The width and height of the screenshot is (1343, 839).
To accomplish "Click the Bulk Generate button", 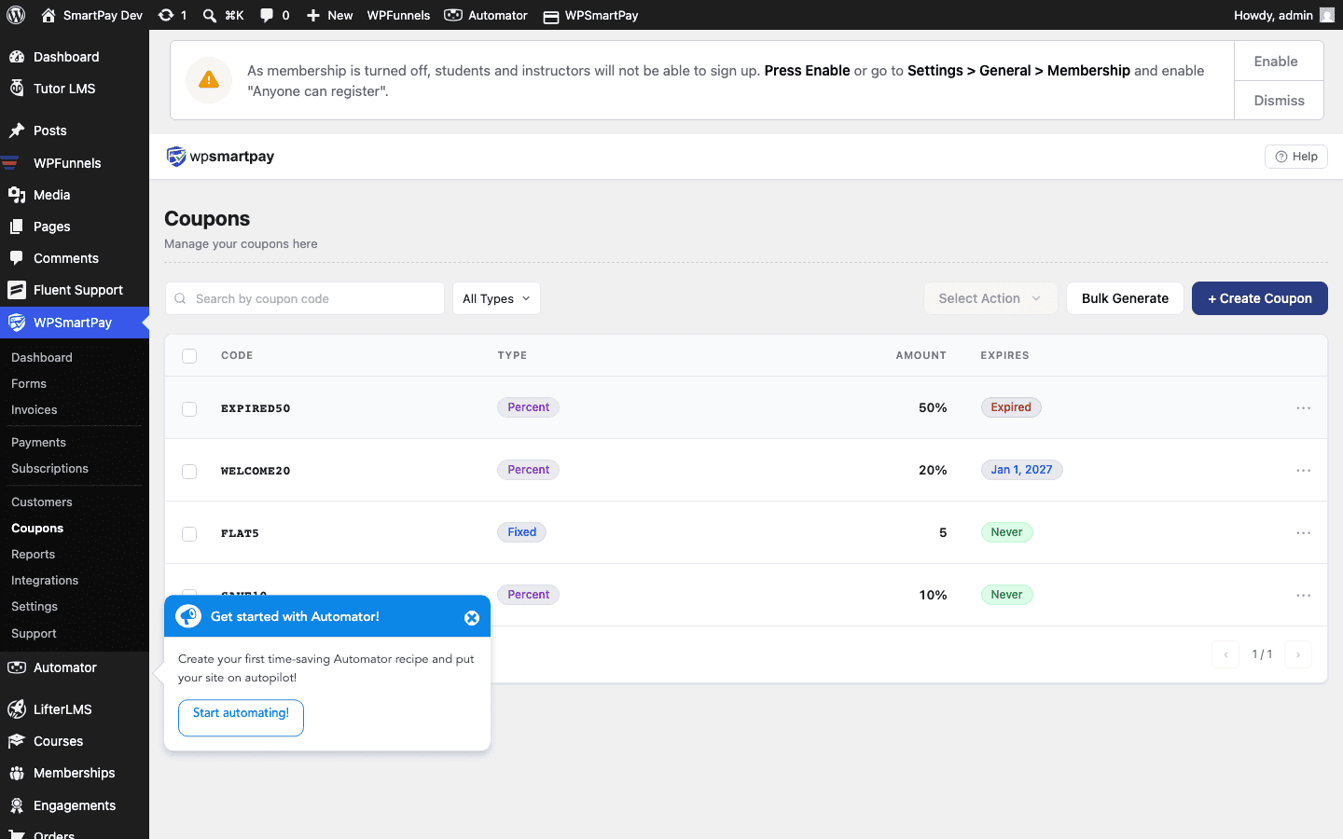I will 1125,298.
